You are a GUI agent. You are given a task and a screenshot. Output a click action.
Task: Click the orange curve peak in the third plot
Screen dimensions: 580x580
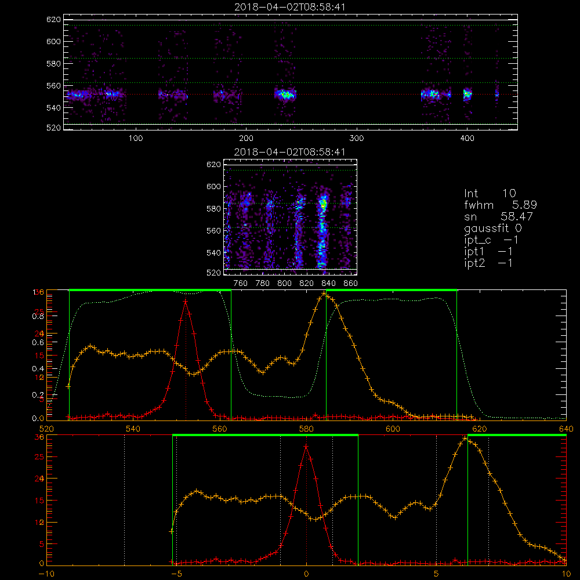324,293
